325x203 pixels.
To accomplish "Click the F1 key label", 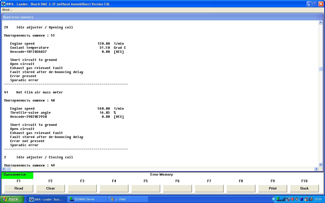I will [19, 181].
